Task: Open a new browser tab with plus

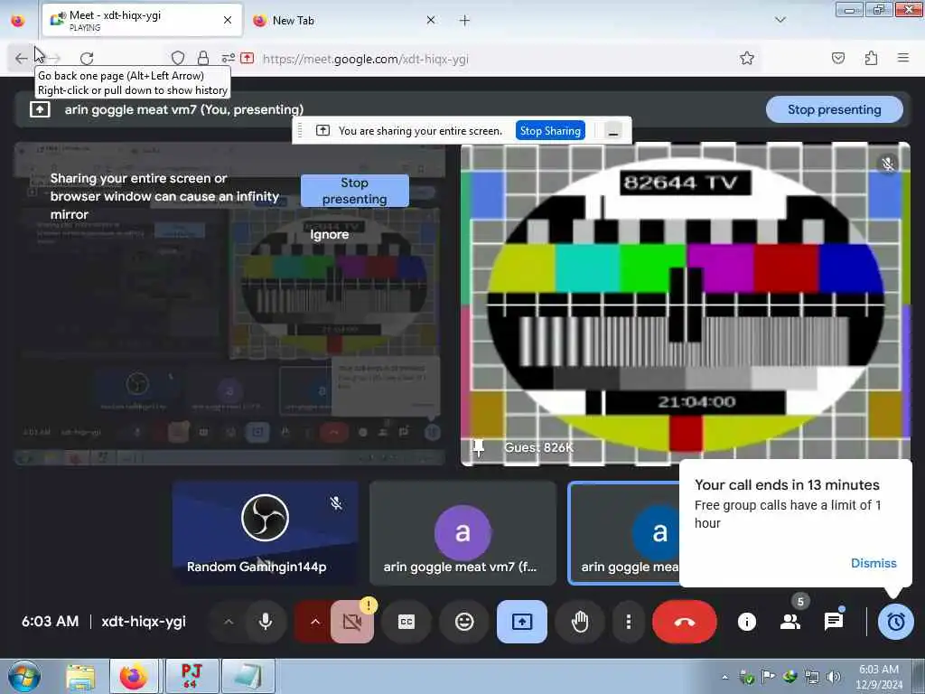Action: [465, 21]
